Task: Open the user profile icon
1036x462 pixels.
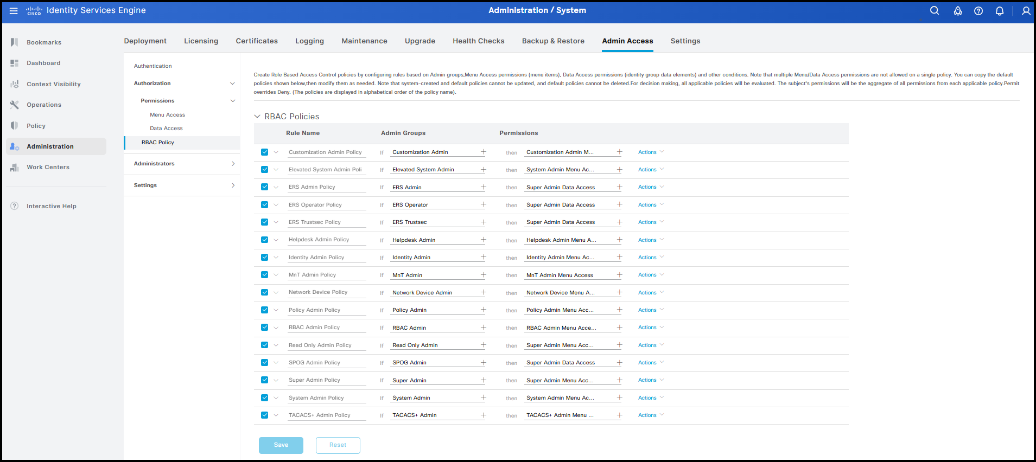Action: (1026, 11)
